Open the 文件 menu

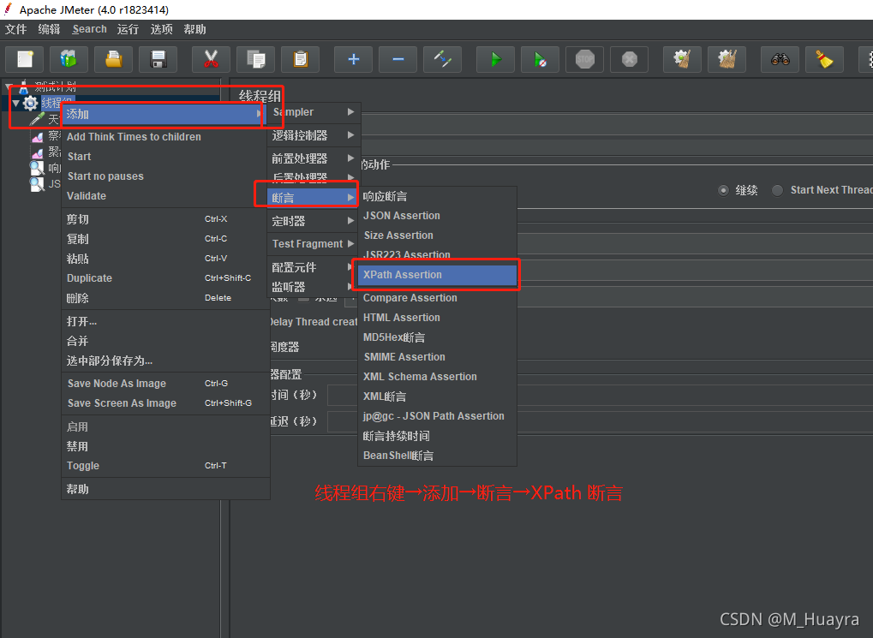[16, 29]
